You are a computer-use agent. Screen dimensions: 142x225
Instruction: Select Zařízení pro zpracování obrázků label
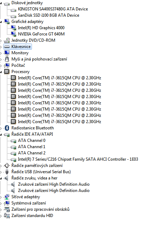click(40, 209)
